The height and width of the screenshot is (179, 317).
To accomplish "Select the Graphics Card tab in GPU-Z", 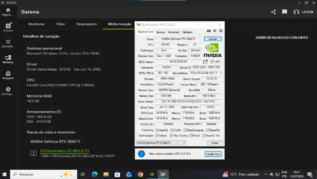I will coord(145,32).
